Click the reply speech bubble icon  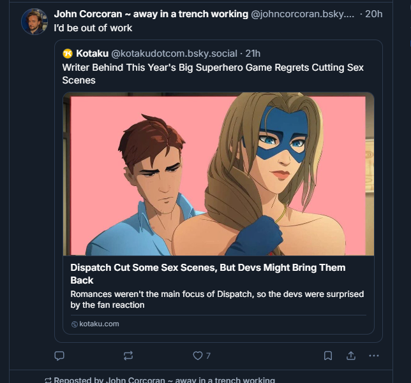coord(59,356)
